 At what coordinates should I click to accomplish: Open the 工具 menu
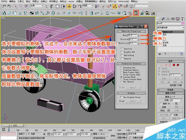pos(21,2)
